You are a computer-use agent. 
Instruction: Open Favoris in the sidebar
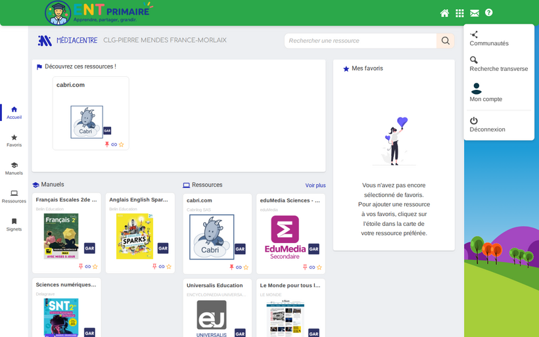14,141
